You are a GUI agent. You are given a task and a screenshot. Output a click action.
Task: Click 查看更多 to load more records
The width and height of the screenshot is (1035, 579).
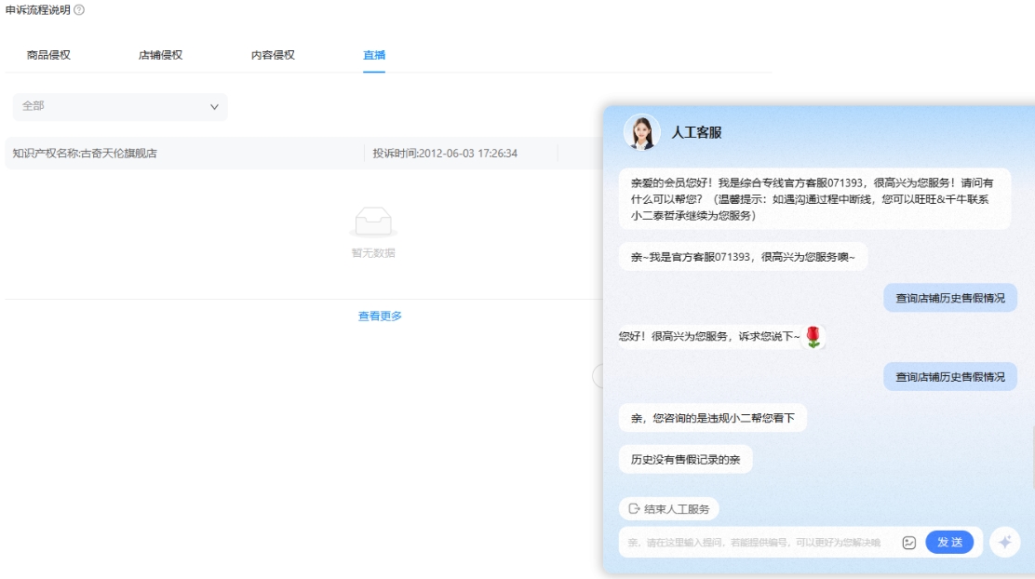(x=380, y=316)
